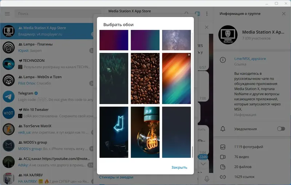Open the Media Station X App Store chat

coord(47,31)
